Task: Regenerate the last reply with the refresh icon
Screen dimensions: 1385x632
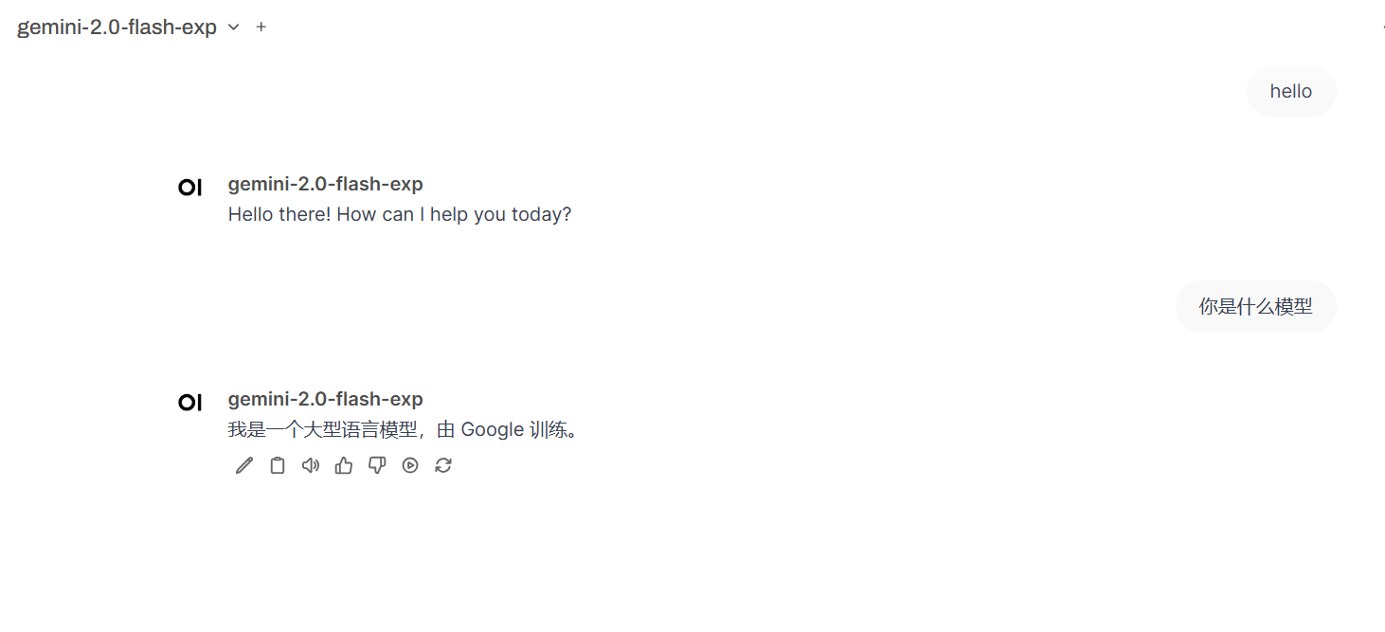Action: point(443,465)
